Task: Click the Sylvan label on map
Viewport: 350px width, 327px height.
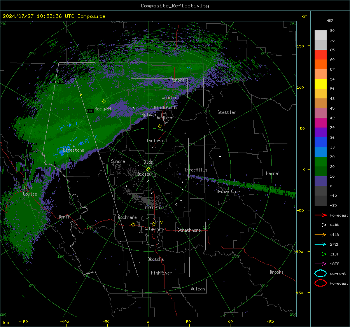Action: coord(149,115)
